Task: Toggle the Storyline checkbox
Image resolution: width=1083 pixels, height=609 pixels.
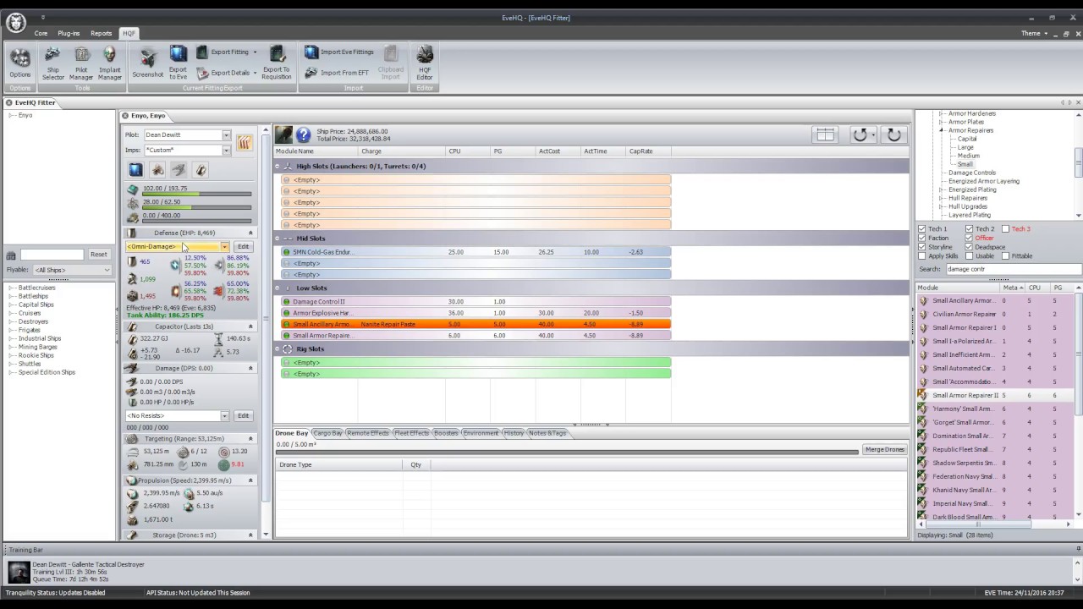Action: (921, 247)
